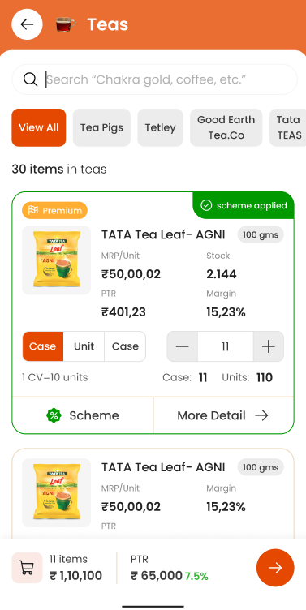The image size is (306, 610).
Task: Tap second TATA Tea Leaf product thumbnail
Action: coord(57,493)
